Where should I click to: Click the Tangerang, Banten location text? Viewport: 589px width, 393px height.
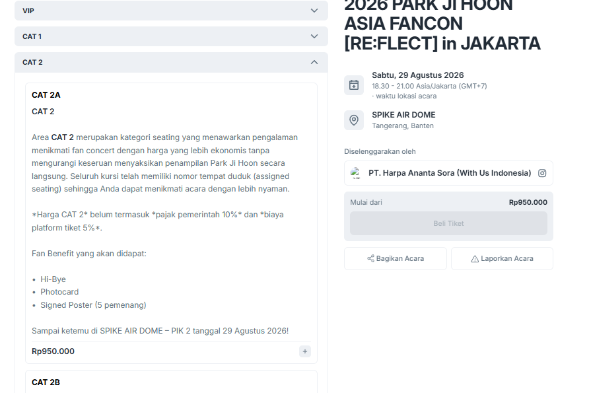coord(403,125)
